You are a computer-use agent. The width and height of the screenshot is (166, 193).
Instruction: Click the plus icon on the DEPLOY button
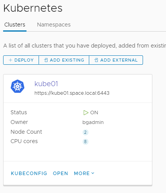(11, 60)
